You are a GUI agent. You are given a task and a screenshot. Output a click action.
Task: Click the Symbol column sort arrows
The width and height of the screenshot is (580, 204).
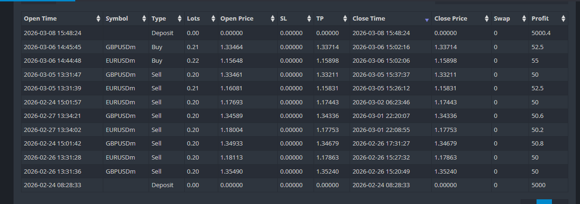point(144,19)
